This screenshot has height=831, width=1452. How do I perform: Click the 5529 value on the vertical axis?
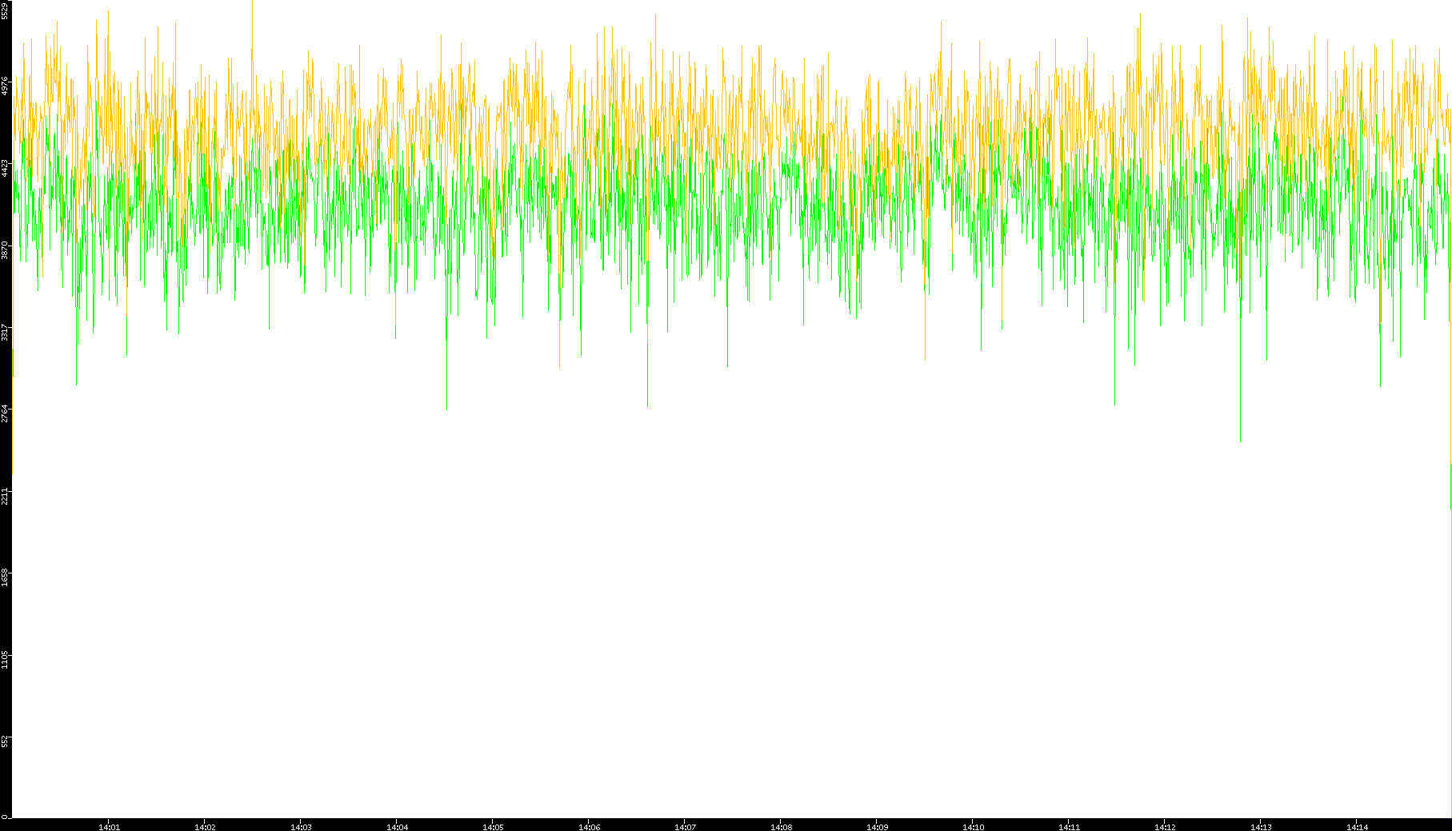click(6, 10)
